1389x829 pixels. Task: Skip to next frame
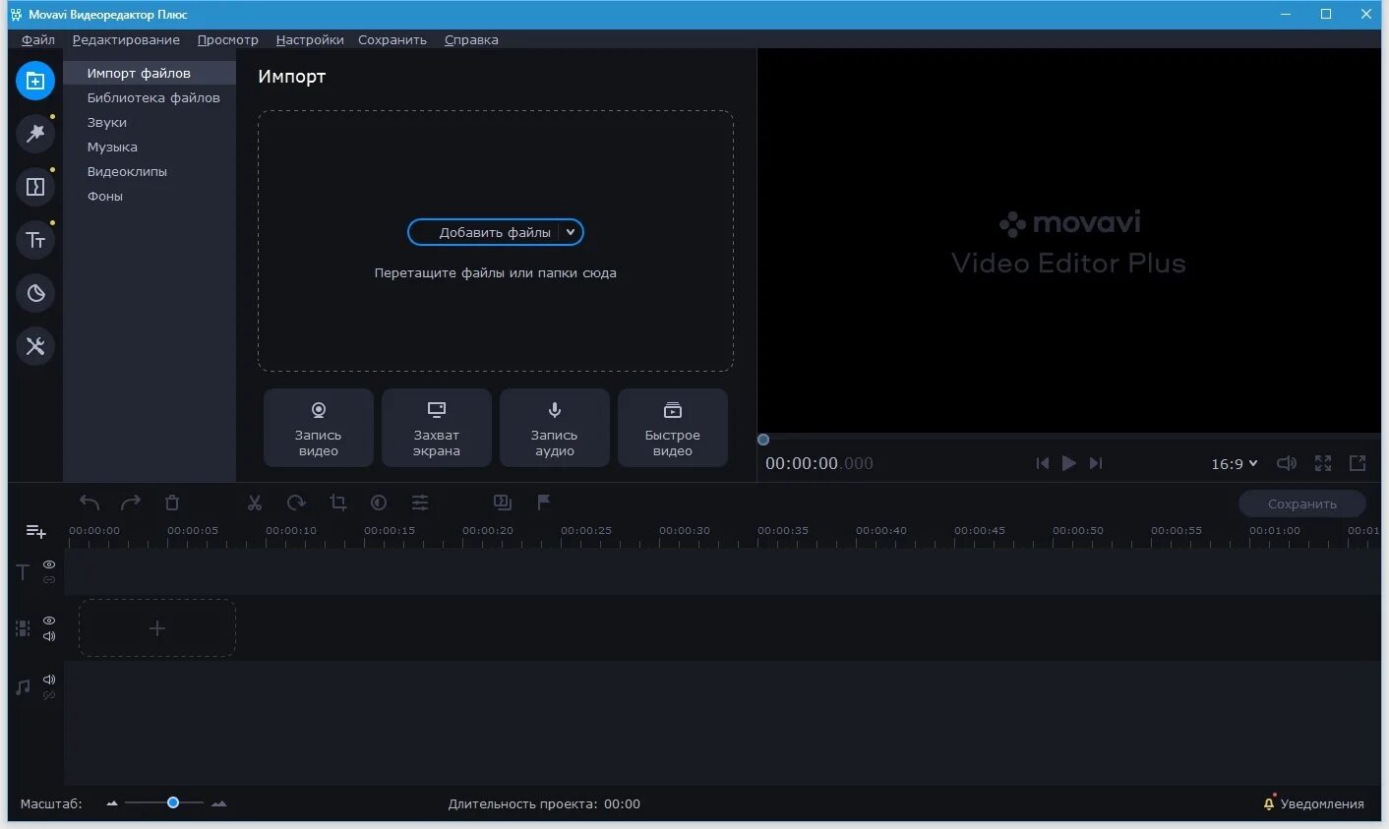(x=1096, y=463)
